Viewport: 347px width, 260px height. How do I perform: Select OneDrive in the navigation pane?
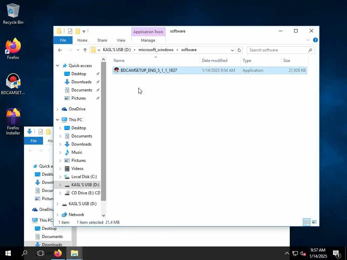coord(77,109)
